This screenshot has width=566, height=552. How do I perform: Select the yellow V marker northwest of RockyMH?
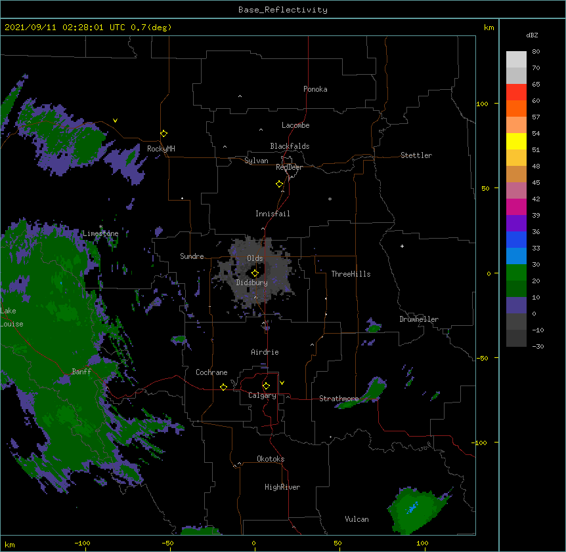pos(115,121)
